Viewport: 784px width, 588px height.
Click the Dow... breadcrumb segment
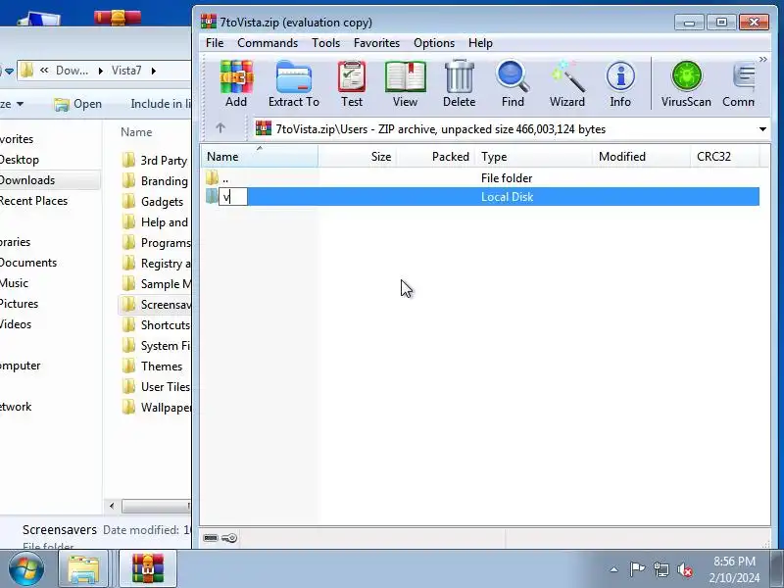pyautogui.click(x=72, y=71)
